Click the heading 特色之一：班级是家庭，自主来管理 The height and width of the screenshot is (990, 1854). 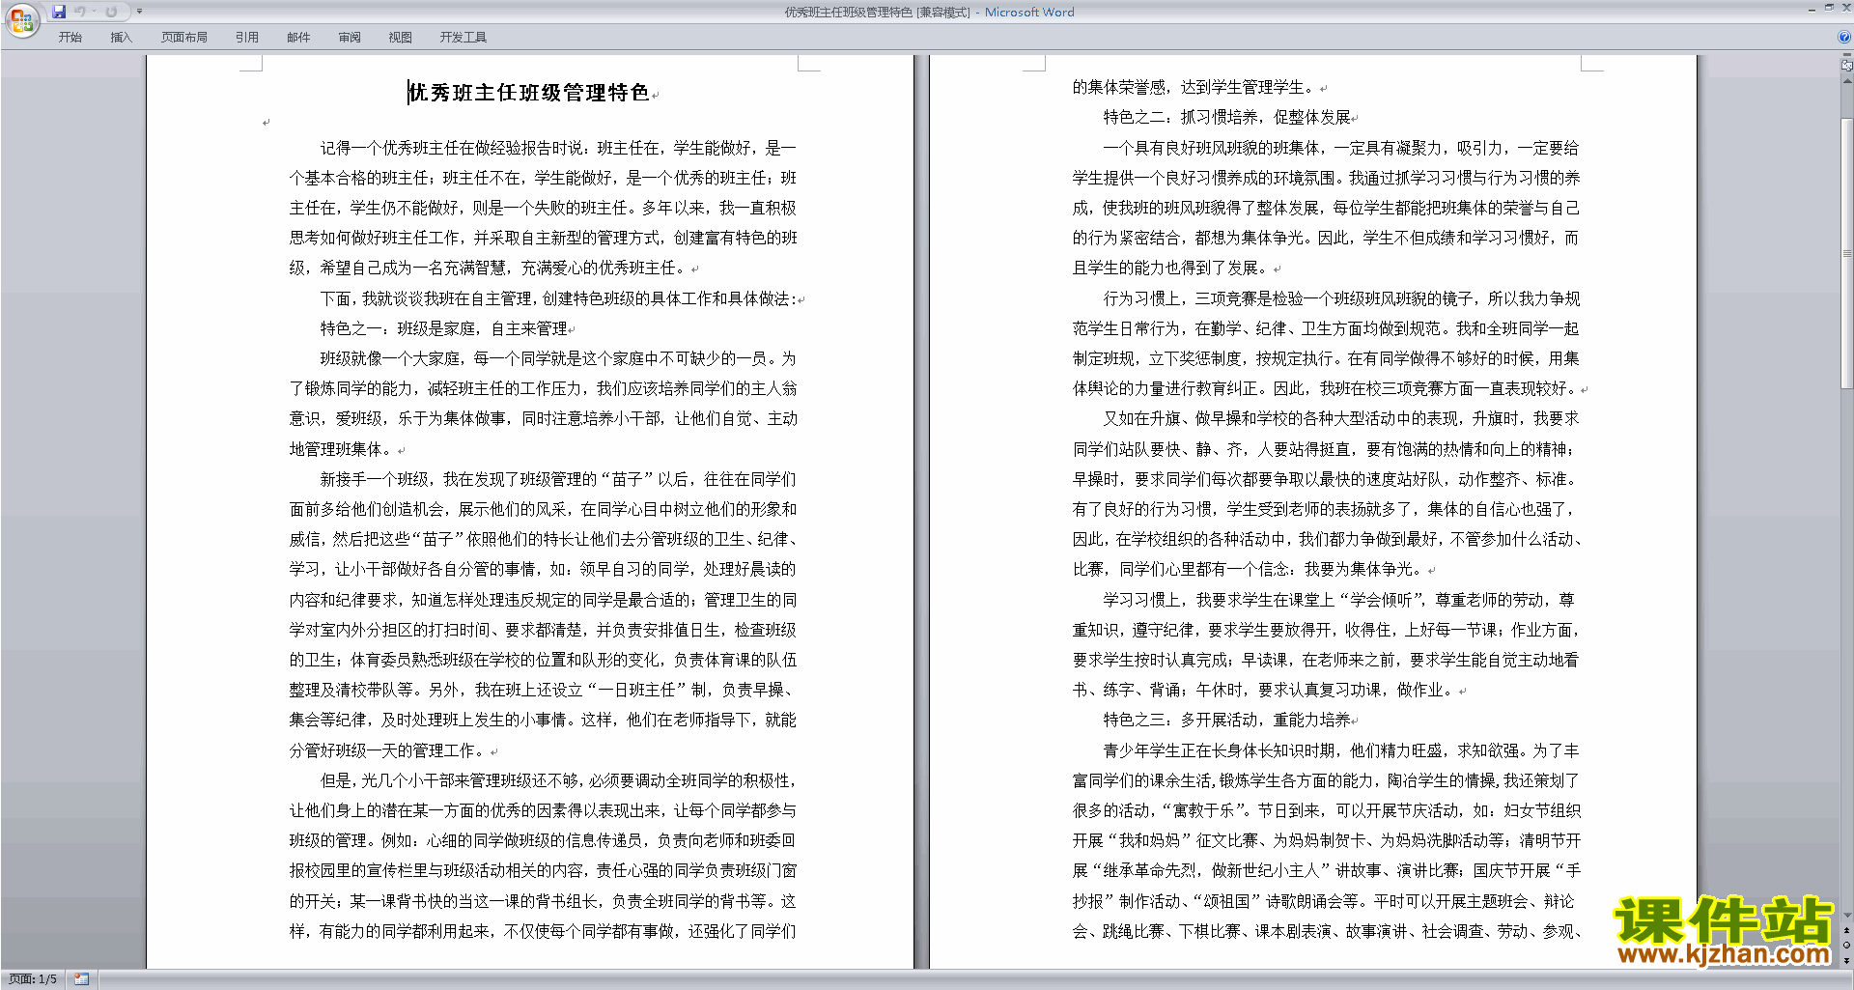(444, 328)
